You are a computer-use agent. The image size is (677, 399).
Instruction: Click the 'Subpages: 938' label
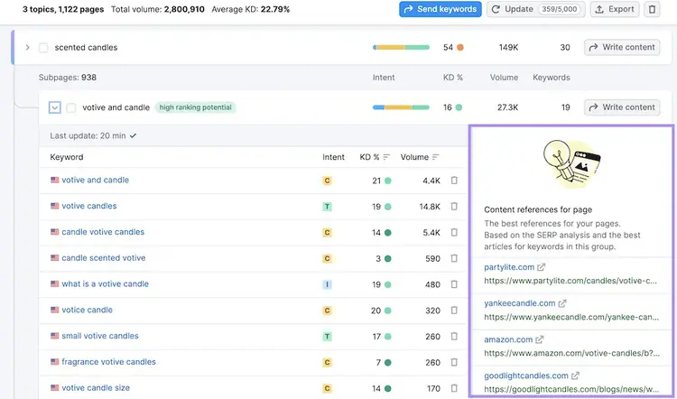coord(68,78)
